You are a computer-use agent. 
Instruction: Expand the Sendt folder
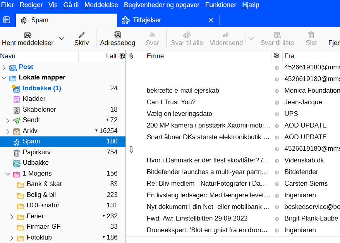[x=8, y=121]
